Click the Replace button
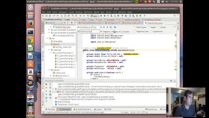Viewport: 209px width, 118px height. point(106,31)
